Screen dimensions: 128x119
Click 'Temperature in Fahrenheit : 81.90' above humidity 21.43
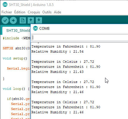[66, 67]
